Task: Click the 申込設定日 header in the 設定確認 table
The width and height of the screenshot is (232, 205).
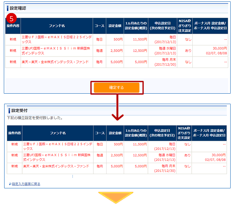Action: (163, 26)
